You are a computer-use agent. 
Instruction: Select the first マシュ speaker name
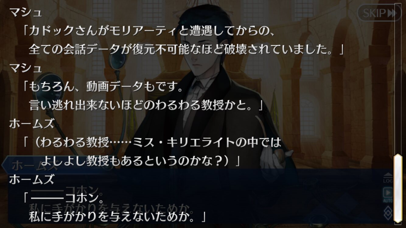(26, 12)
